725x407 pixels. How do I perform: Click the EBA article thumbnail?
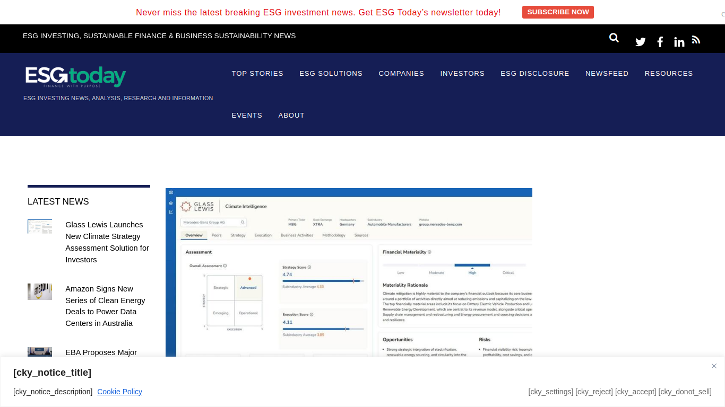[x=40, y=352]
